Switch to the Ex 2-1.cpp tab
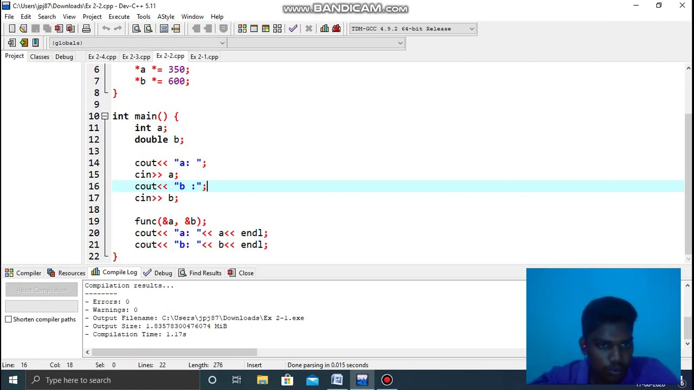 point(204,57)
